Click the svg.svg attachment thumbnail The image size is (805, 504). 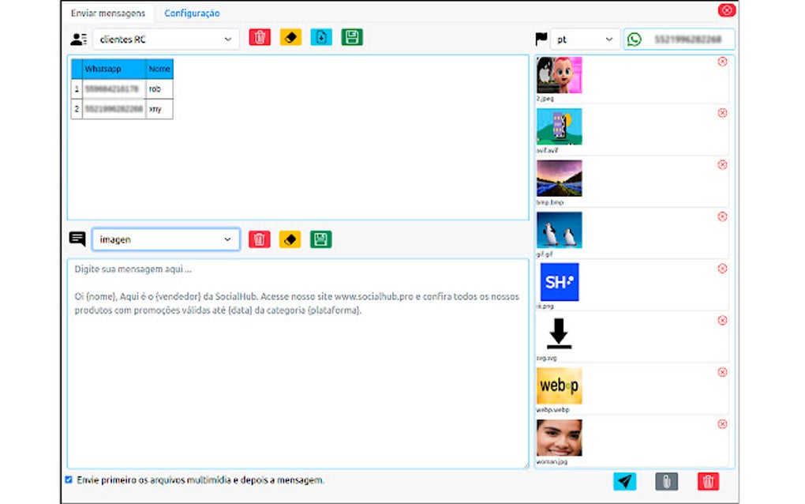560,335
